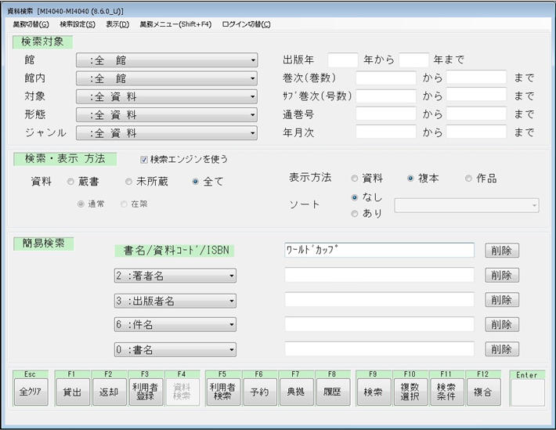Image resolution: width=556 pixels, height=430 pixels.
Task: Click the 返却 F2 button
Action: (x=109, y=392)
